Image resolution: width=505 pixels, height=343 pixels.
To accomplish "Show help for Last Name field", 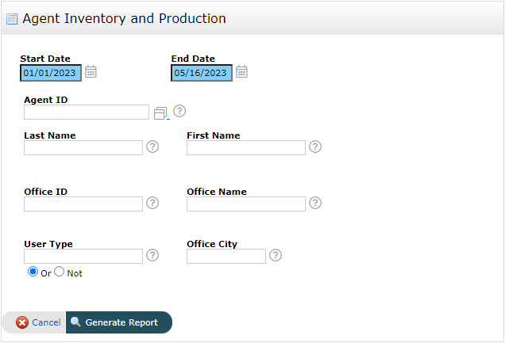I will tap(152, 147).
